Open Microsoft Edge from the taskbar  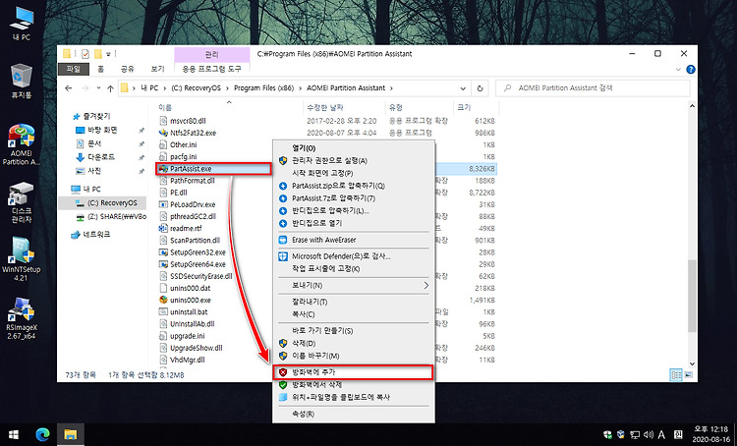pyautogui.click(x=43, y=435)
